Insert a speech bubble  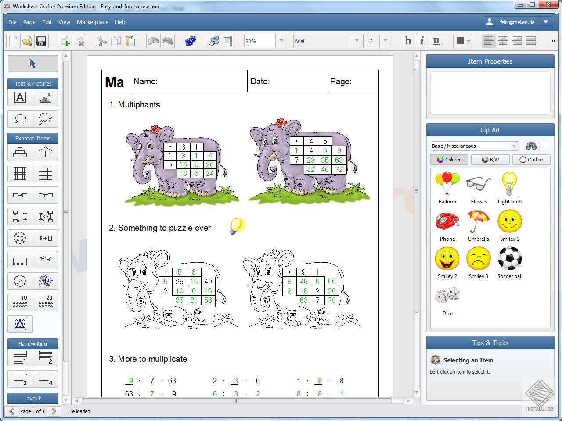[20, 118]
